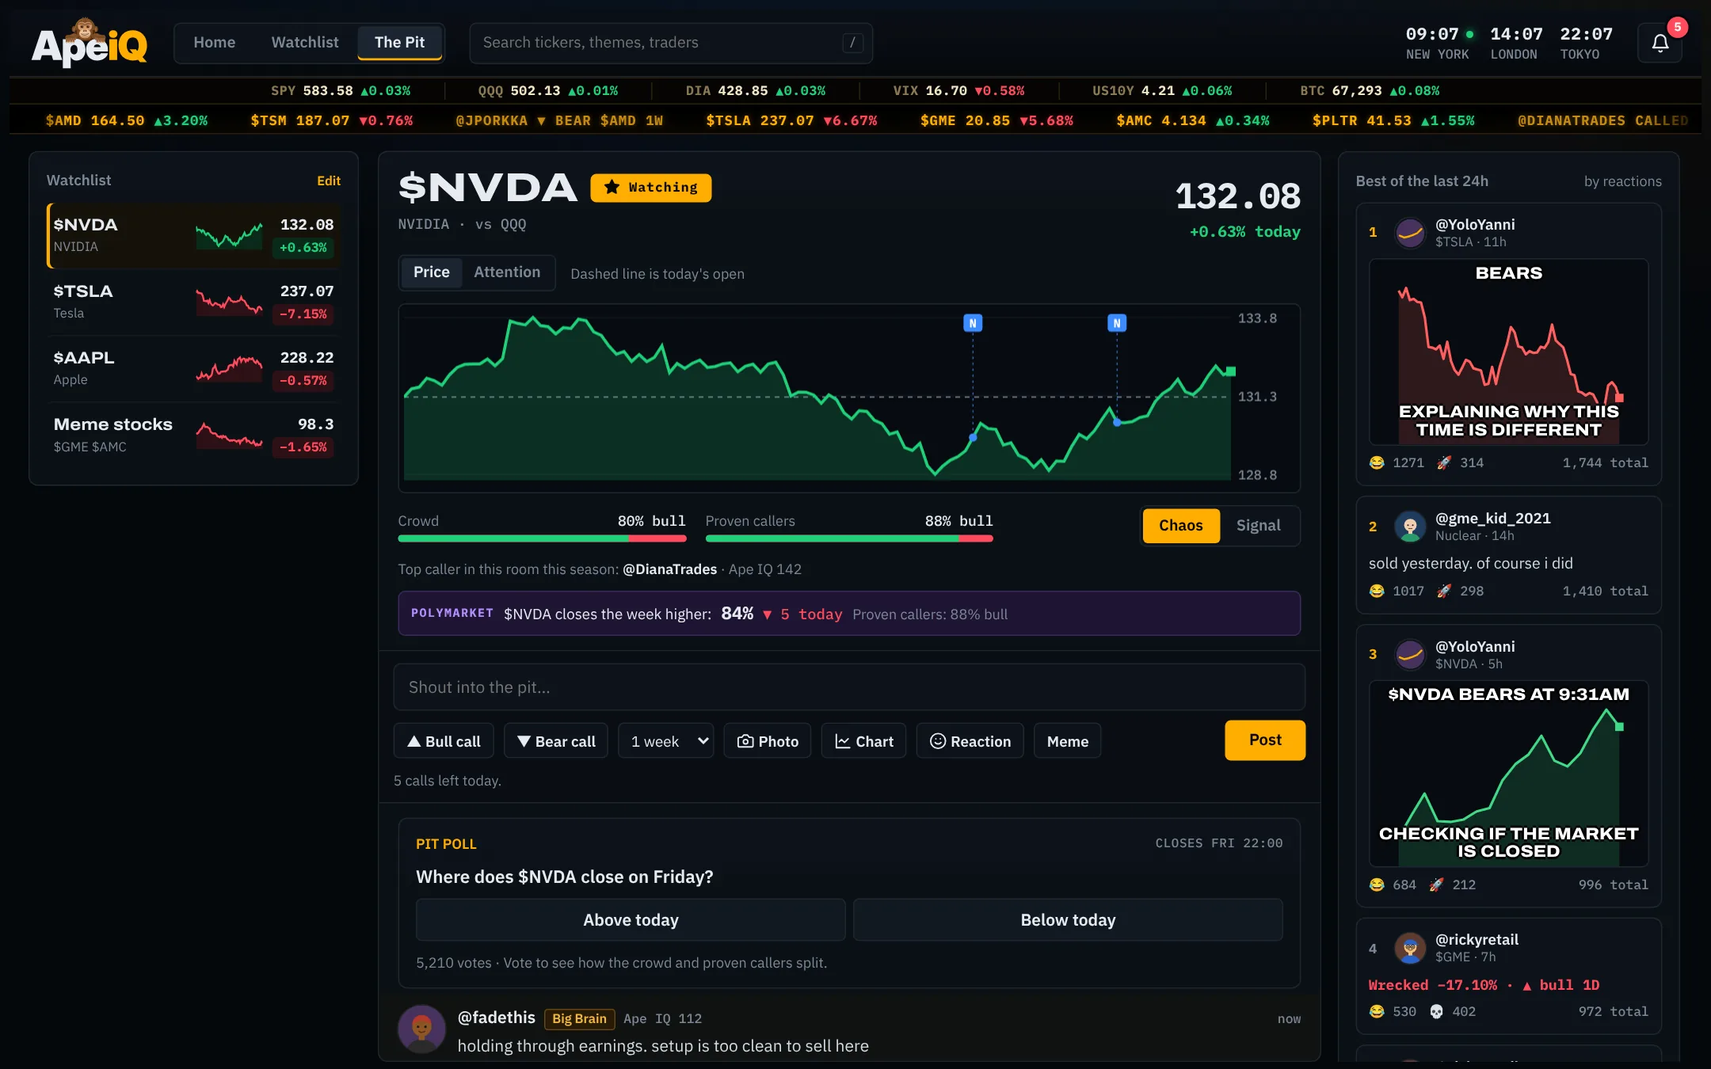This screenshot has height=1069, width=1711.
Task: Select the Bull call button
Action: (x=444, y=741)
